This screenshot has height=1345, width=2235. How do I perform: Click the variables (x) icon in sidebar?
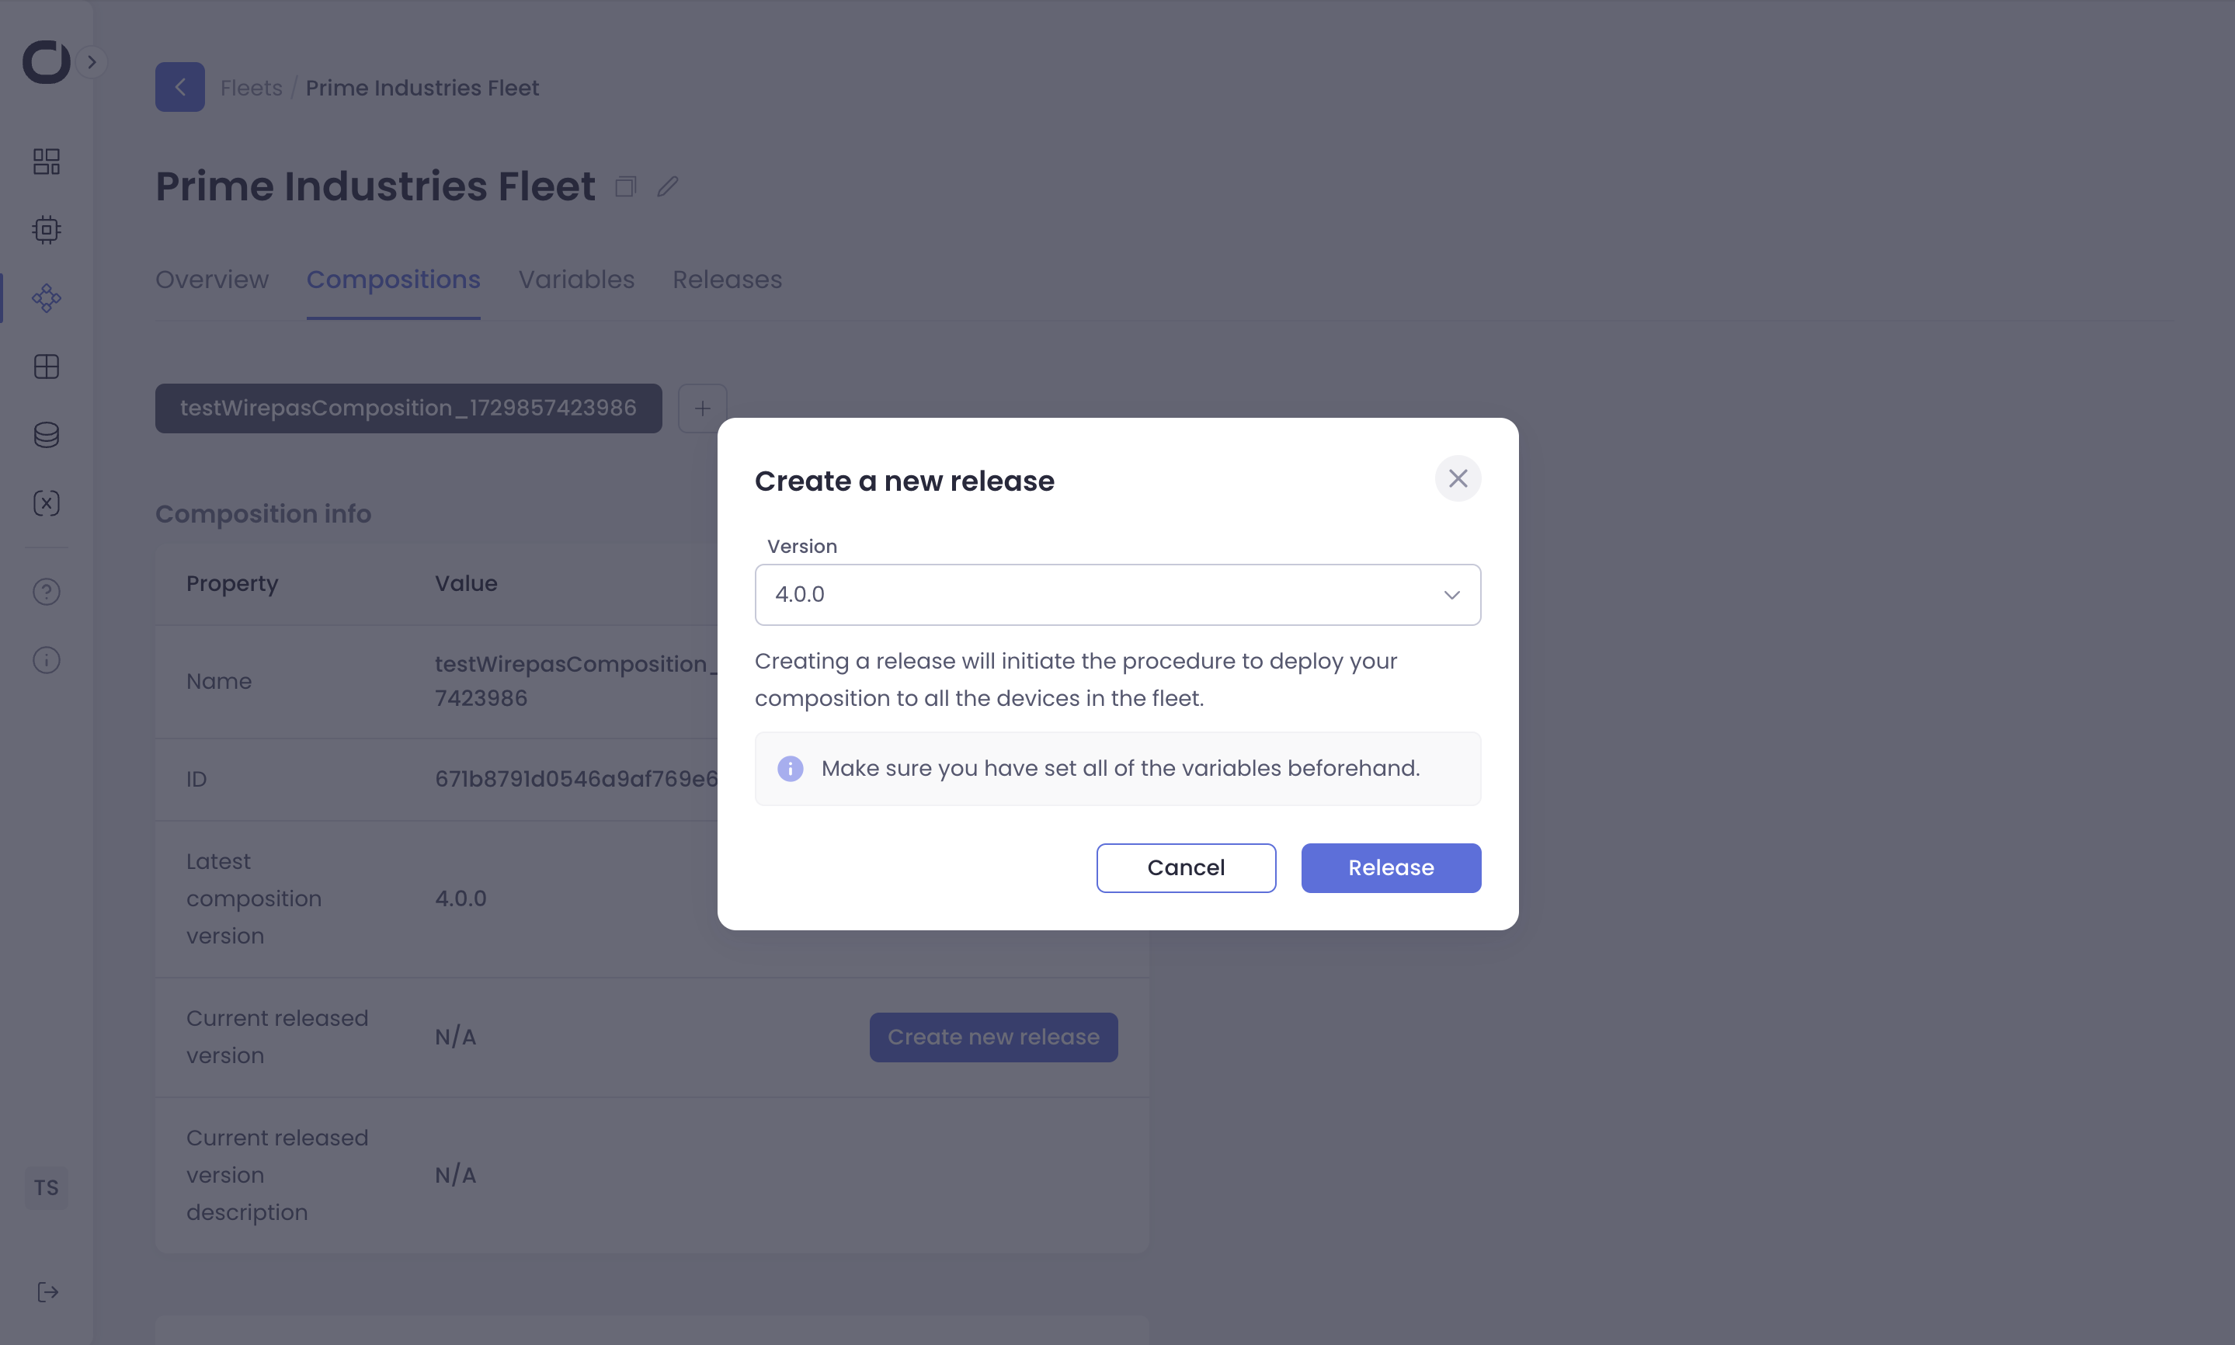tap(47, 503)
